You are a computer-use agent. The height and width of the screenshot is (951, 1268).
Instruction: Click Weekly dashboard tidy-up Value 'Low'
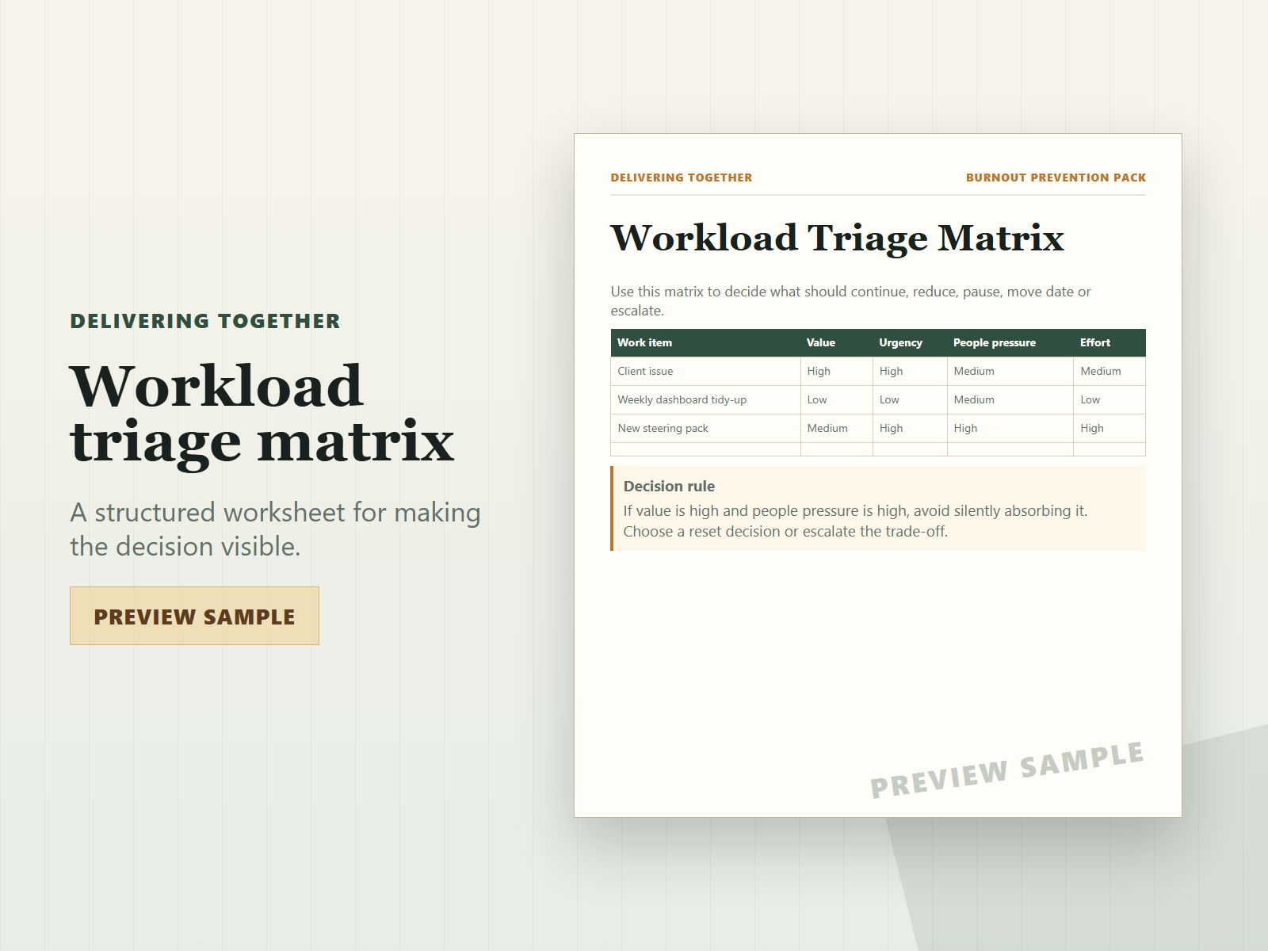(x=836, y=399)
